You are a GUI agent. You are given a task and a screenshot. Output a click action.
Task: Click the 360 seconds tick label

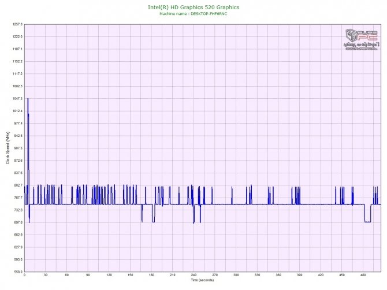tap(278, 275)
